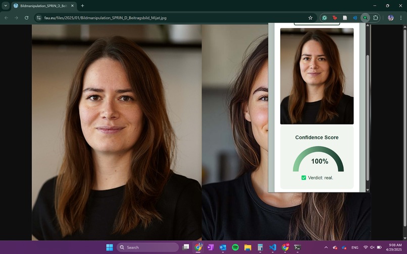
Task: Open a new browser tab
Action: (82, 6)
